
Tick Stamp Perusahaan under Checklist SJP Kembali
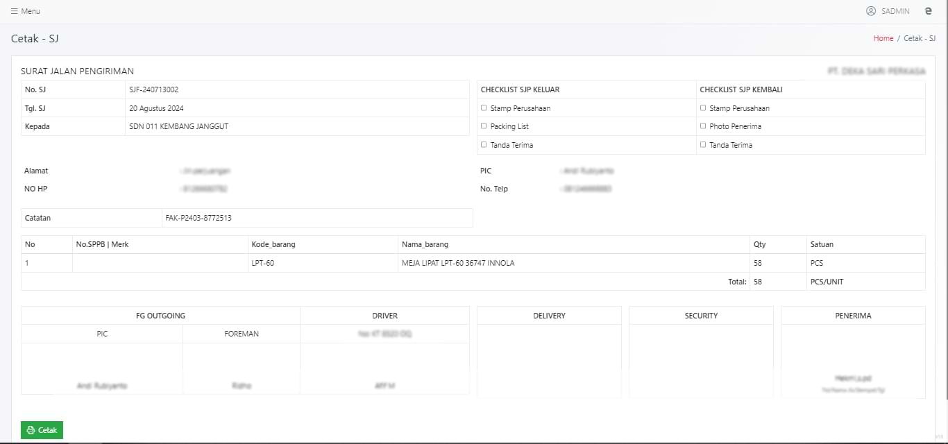coord(703,108)
